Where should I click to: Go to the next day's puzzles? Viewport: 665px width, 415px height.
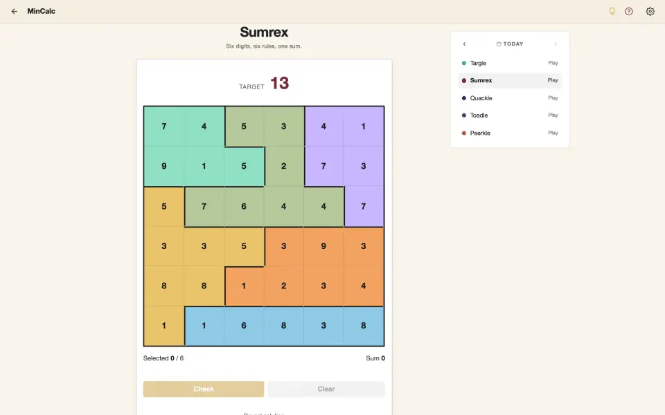pos(556,44)
